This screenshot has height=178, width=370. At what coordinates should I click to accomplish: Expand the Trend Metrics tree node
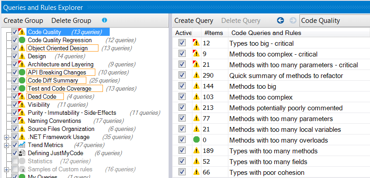pos(6,145)
